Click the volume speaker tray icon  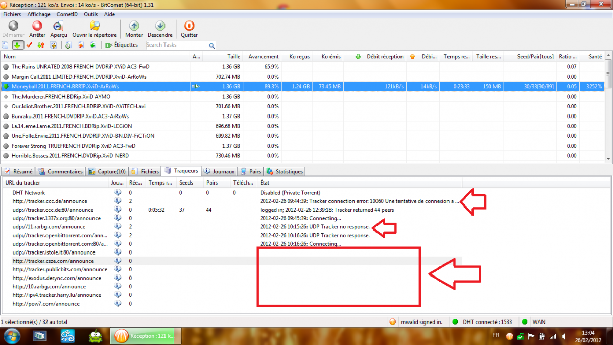tap(564, 336)
